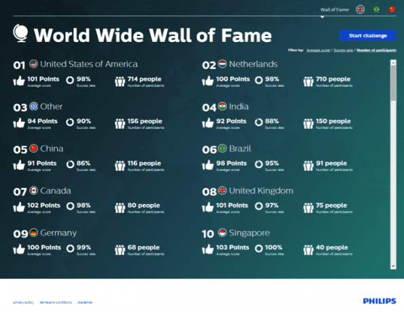Click the people icon beside 156 people
Screen dimensions: 404x312
pyautogui.click(x=120, y=123)
